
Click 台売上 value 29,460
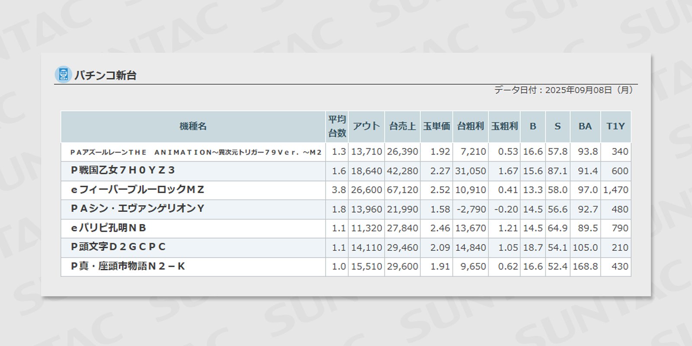coord(402,247)
